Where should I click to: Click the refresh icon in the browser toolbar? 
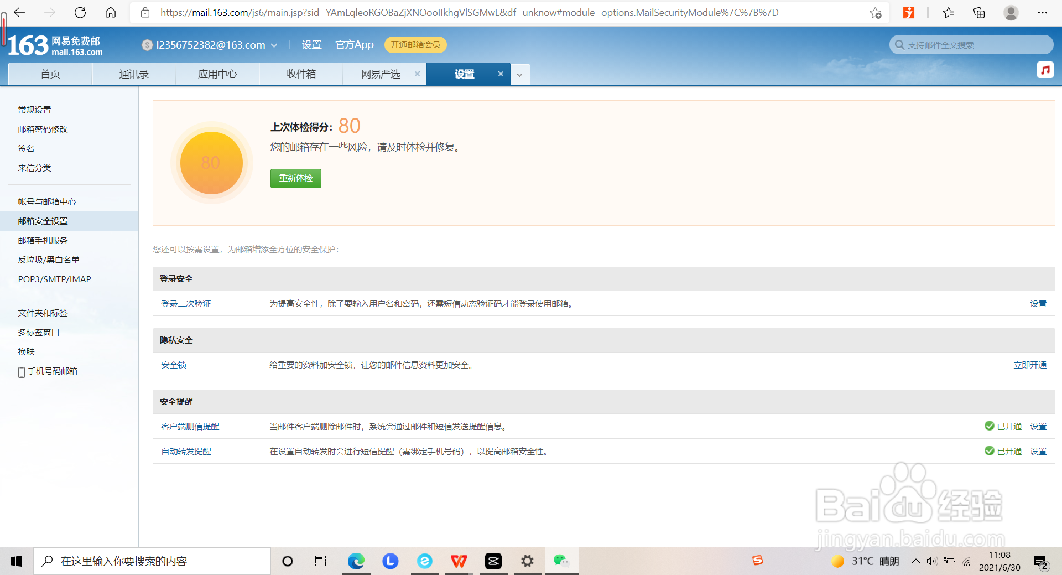[x=80, y=12]
